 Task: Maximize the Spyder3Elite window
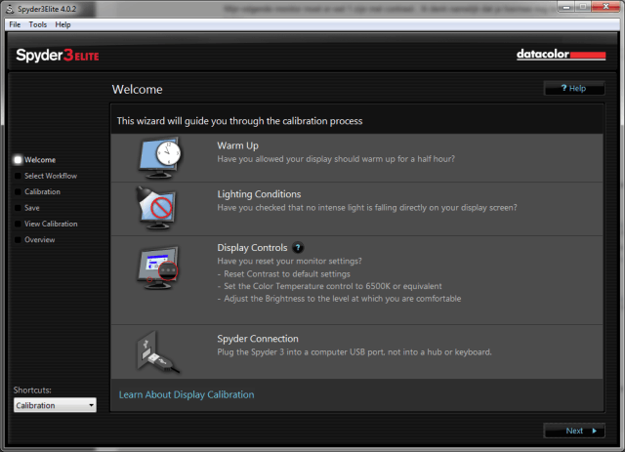click(583, 7)
